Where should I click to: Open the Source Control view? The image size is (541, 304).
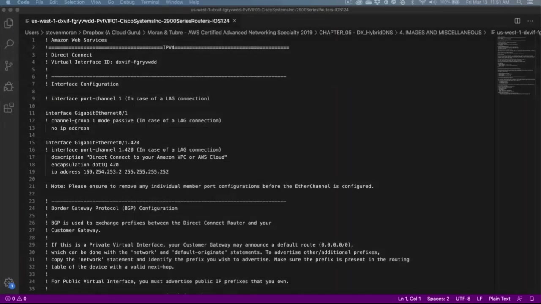[8, 65]
